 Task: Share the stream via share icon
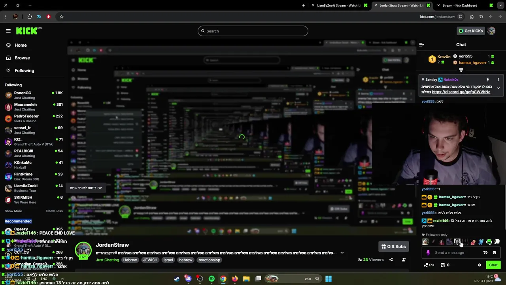[x=391, y=260]
